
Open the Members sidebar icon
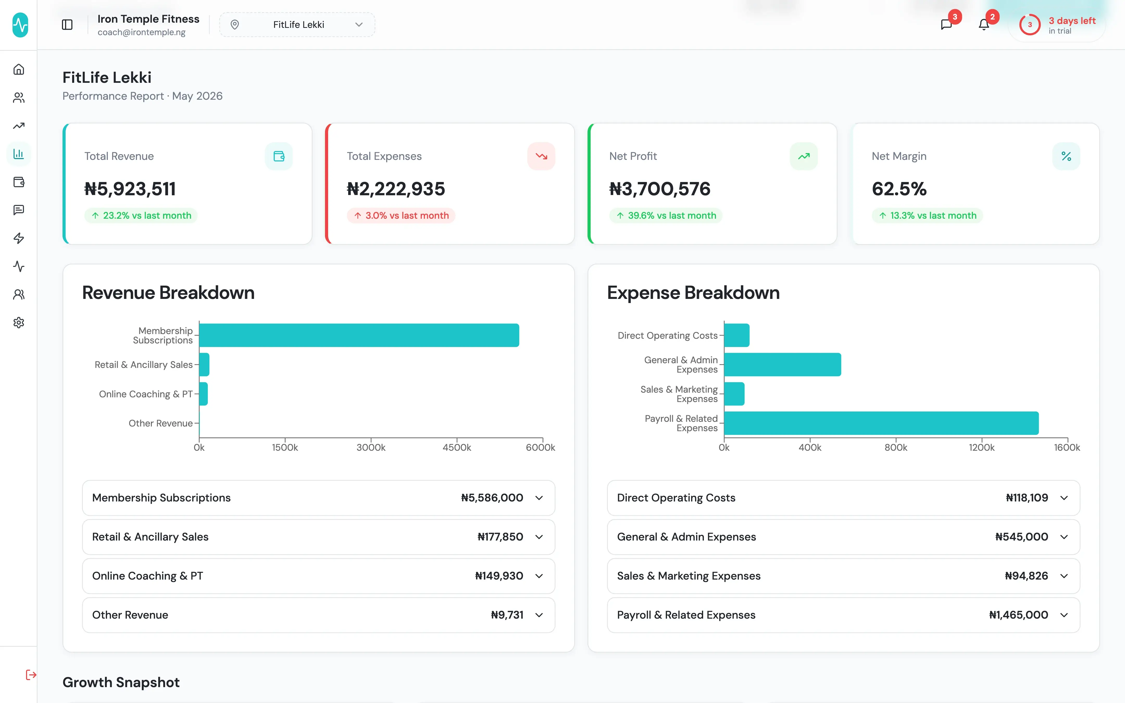pos(18,98)
